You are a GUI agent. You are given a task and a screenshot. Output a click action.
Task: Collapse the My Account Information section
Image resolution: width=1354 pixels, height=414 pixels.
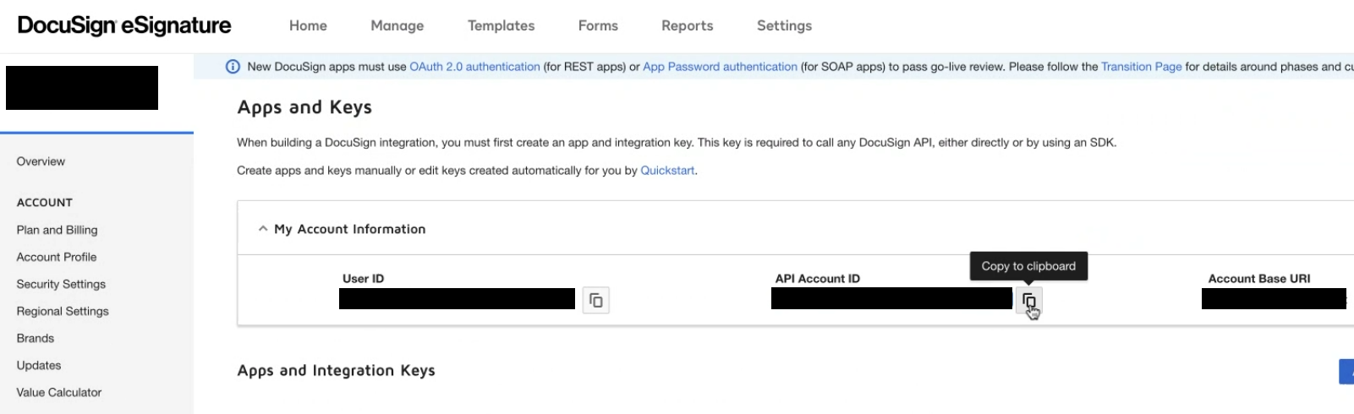click(263, 229)
